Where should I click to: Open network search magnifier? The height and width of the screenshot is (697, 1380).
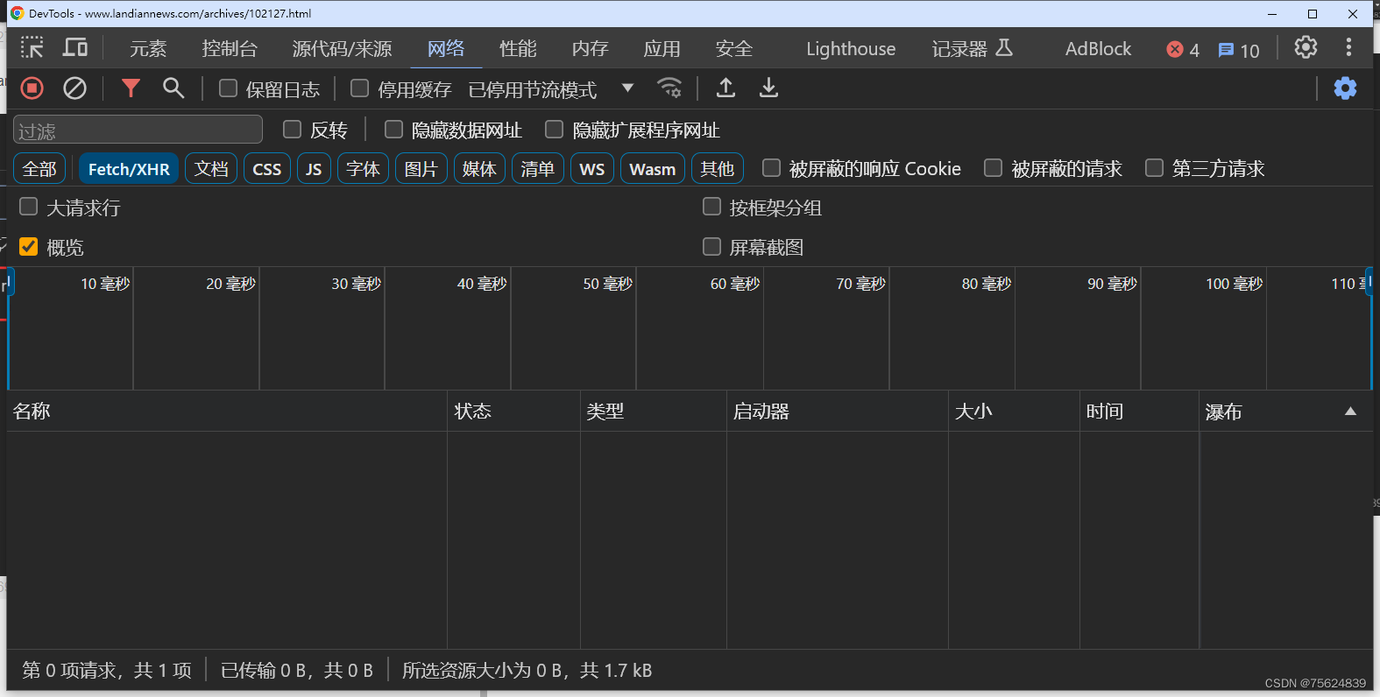[173, 88]
